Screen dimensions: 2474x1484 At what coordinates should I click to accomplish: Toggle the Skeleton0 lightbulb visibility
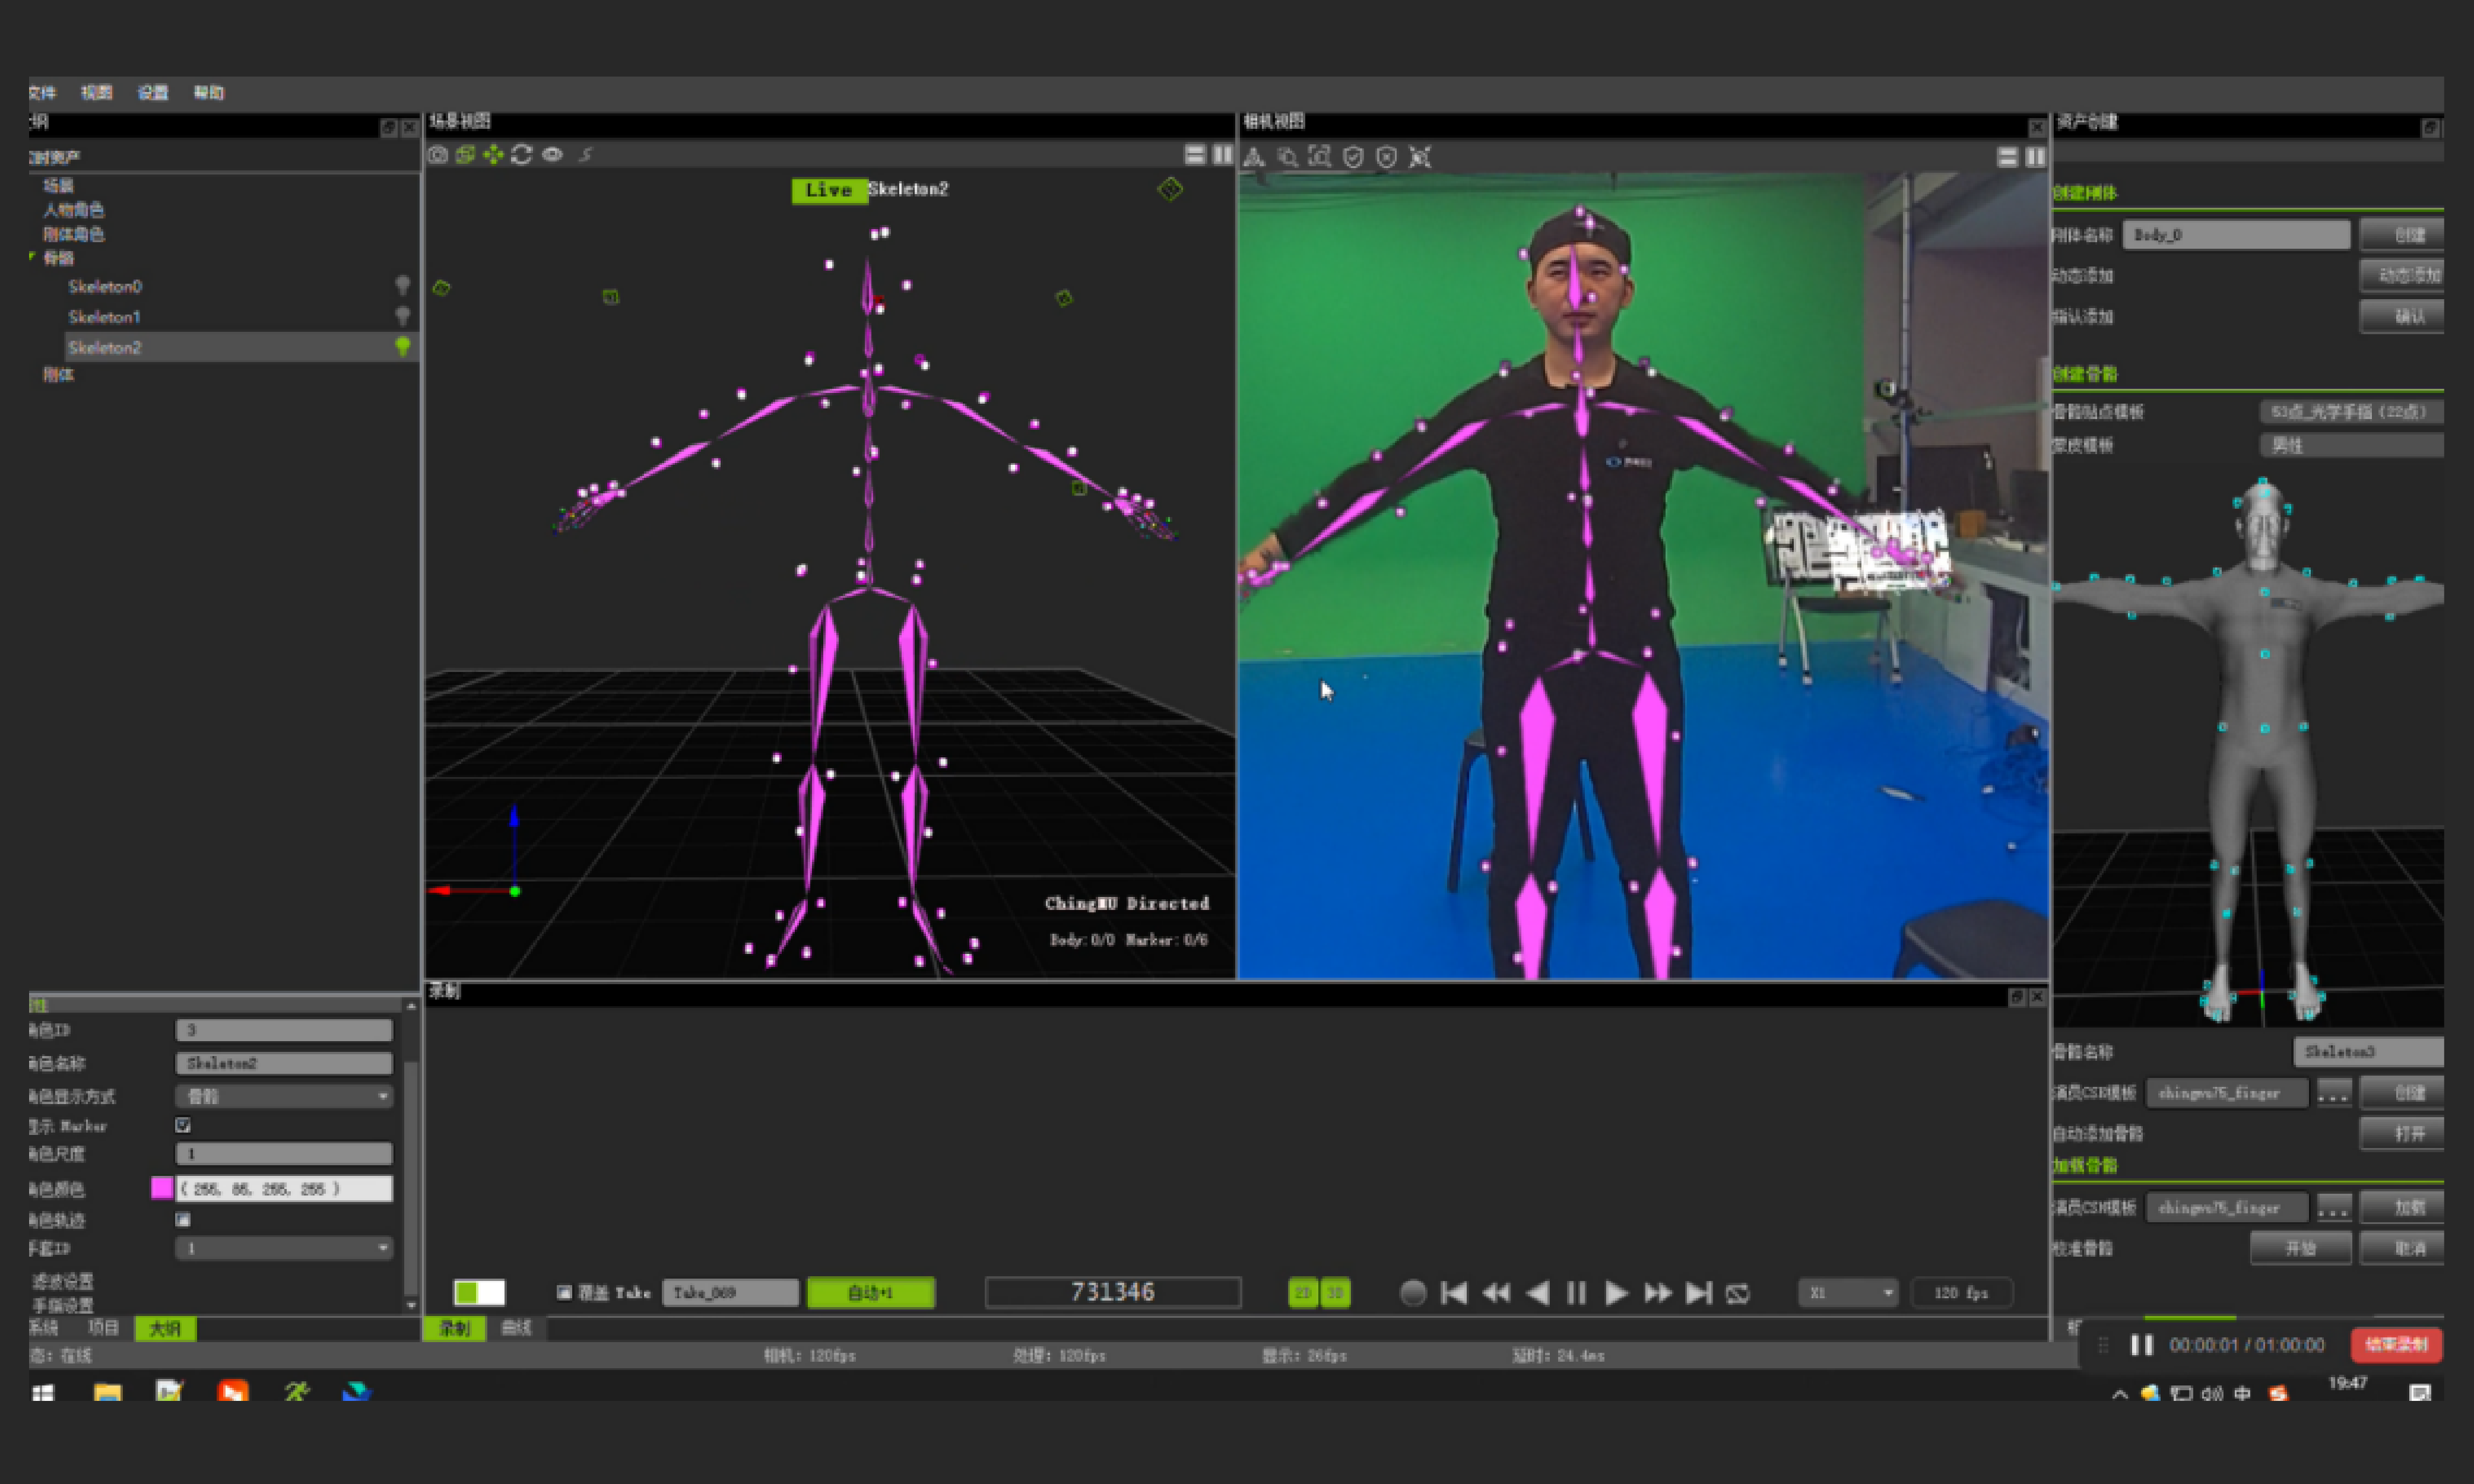[402, 286]
